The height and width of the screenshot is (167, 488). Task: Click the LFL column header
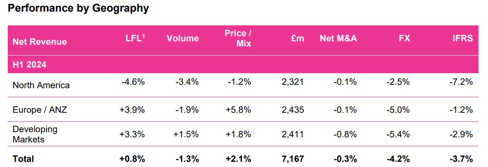click(x=135, y=38)
